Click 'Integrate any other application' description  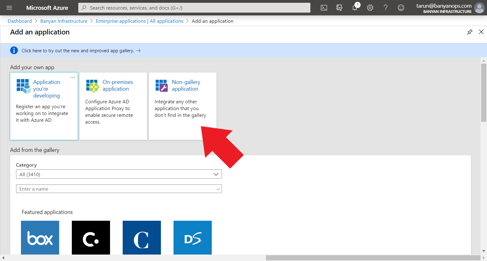click(x=180, y=109)
